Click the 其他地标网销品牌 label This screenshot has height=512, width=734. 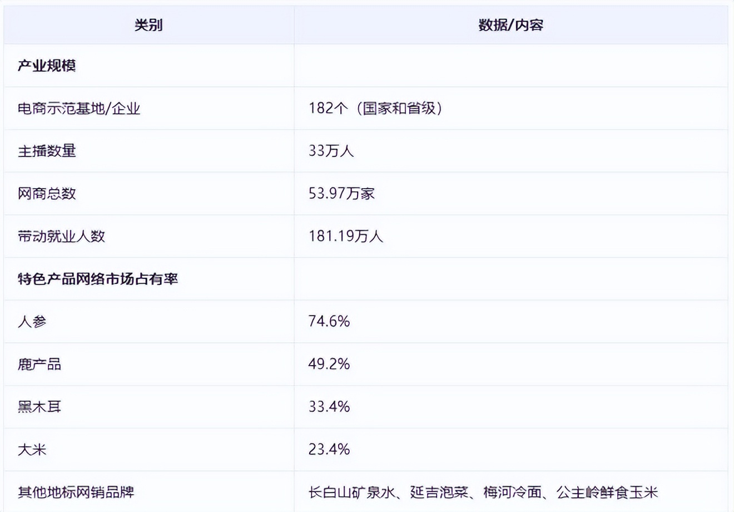[76, 492]
